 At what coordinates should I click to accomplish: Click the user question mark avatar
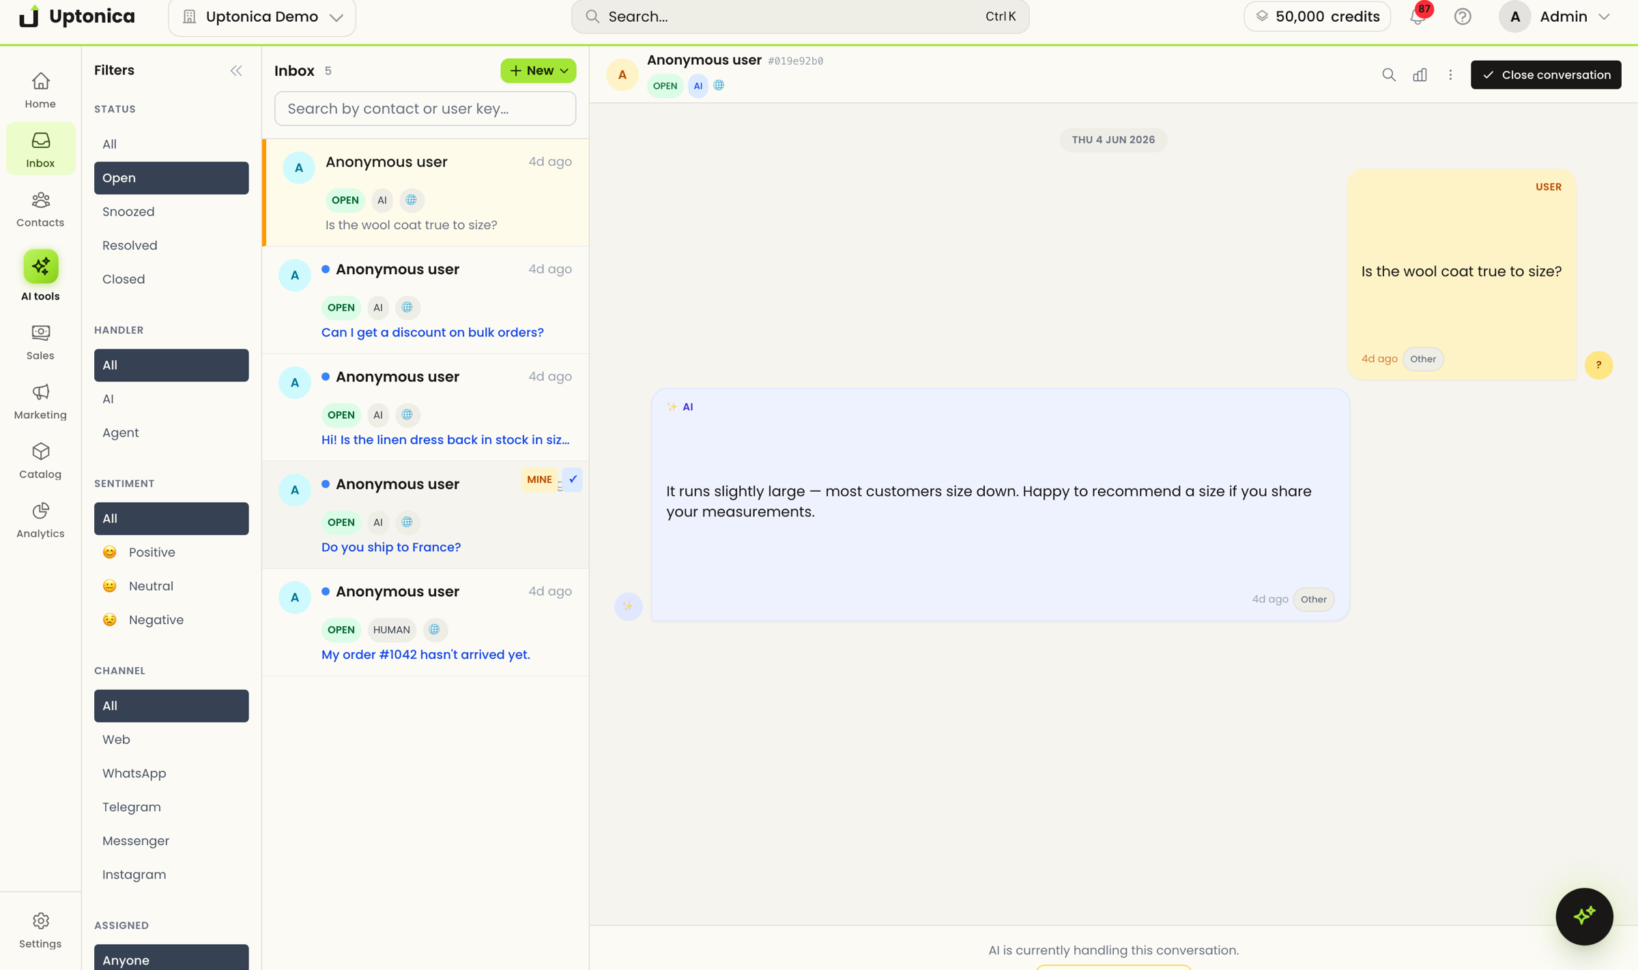tap(1598, 365)
